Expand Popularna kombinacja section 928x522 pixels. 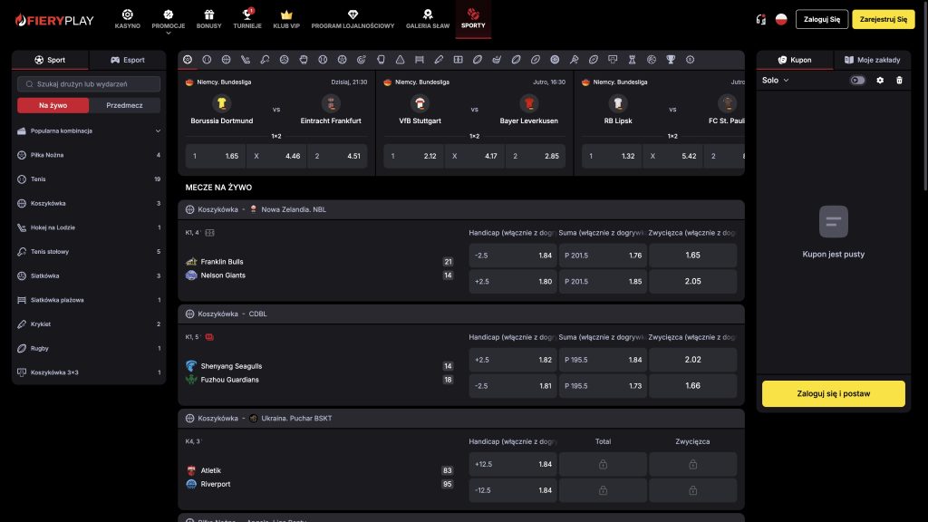point(89,130)
